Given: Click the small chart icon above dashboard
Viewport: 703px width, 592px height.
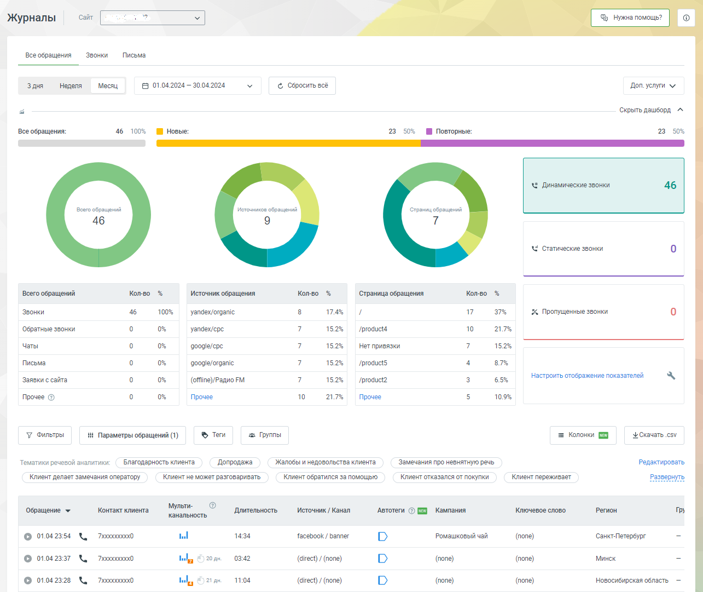Looking at the screenshot, I should 22,111.
